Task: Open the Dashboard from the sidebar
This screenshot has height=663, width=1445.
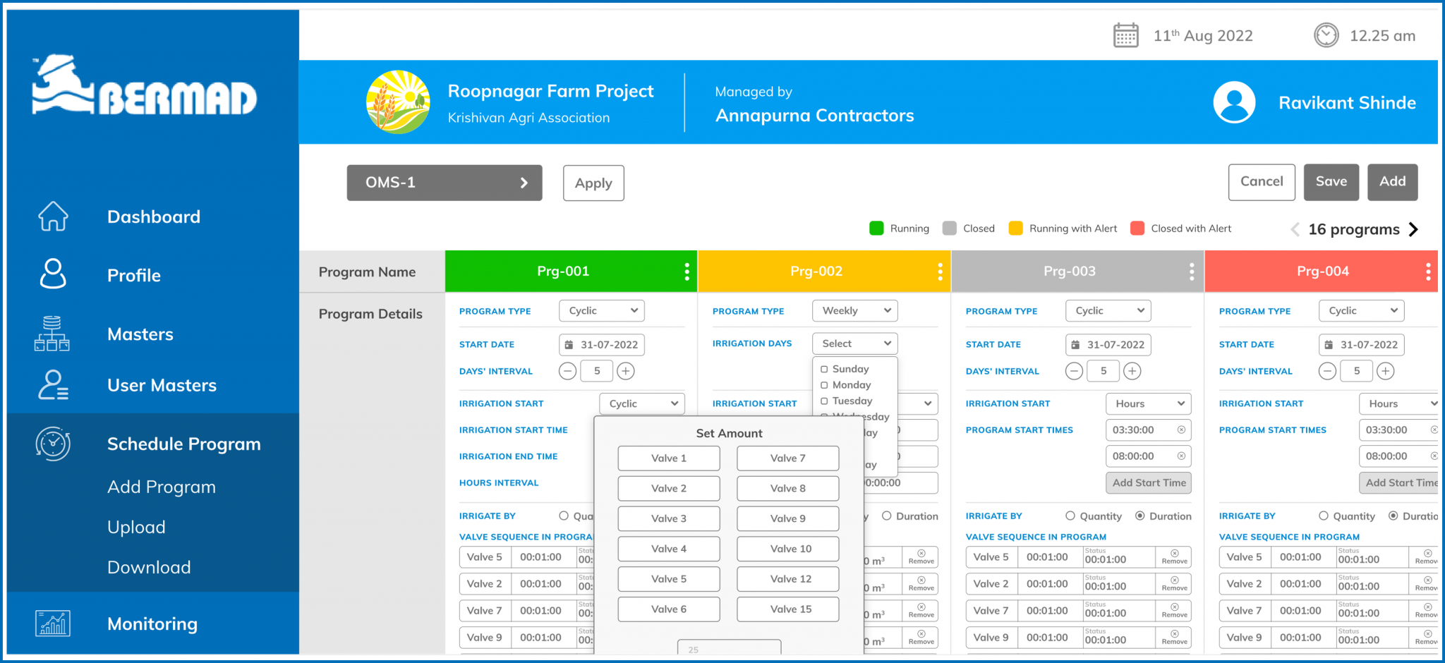Action: click(x=53, y=217)
